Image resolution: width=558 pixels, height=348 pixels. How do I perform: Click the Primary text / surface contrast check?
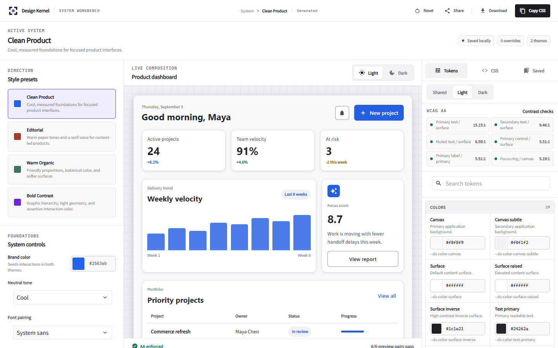(458, 125)
